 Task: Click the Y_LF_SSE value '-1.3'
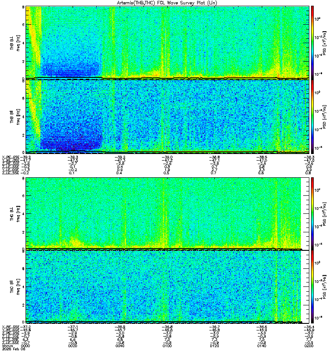tap(25, 170)
